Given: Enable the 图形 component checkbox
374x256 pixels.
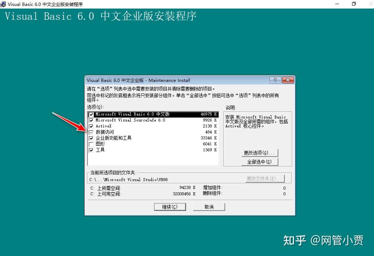Looking at the screenshot, I should tap(91, 144).
